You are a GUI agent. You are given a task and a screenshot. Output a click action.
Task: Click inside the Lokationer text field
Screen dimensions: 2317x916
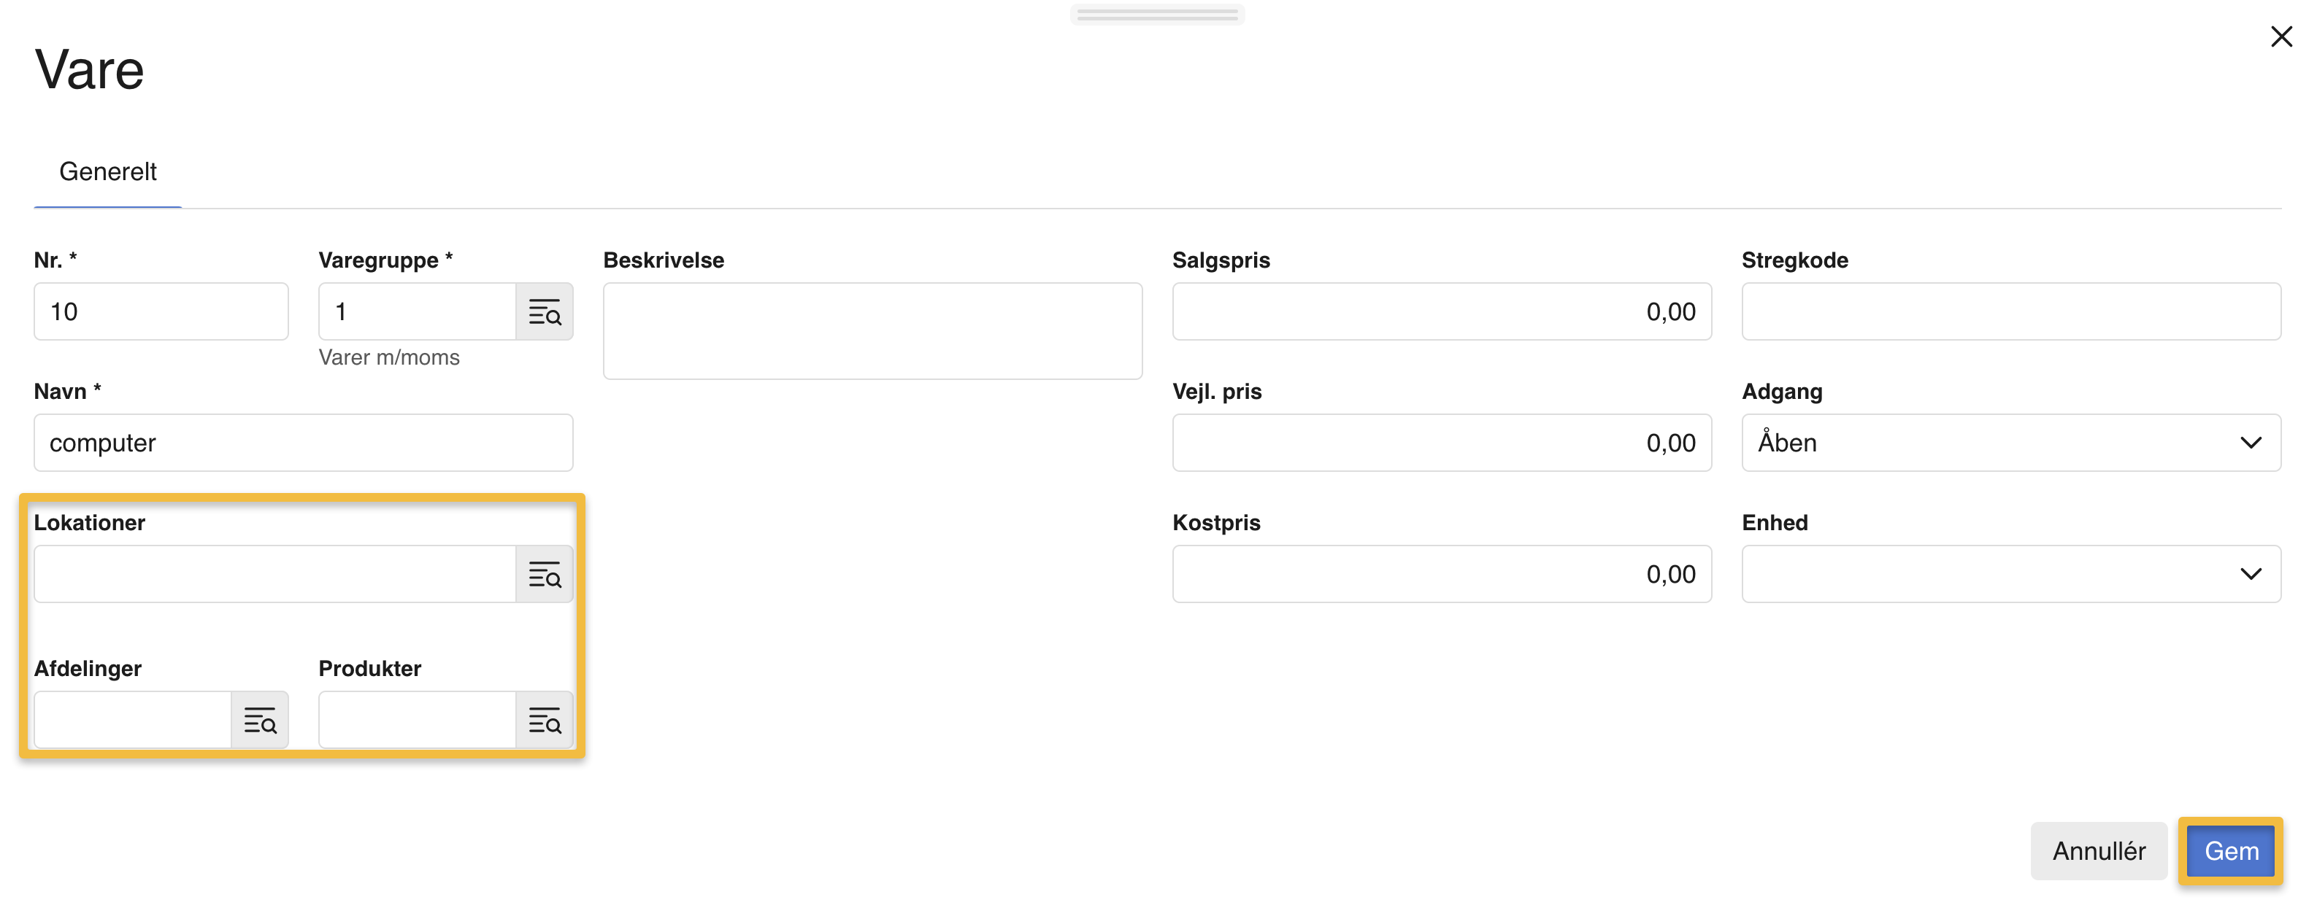pos(274,575)
